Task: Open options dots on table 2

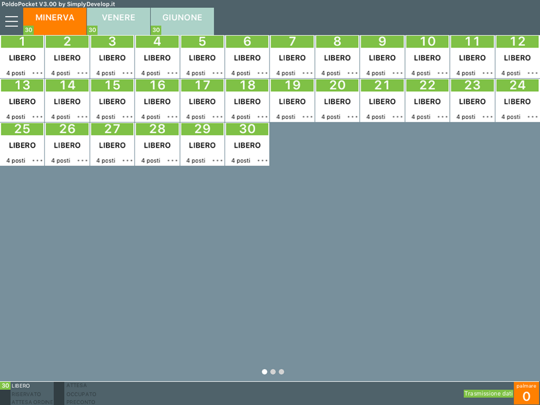Action: pos(83,73)
